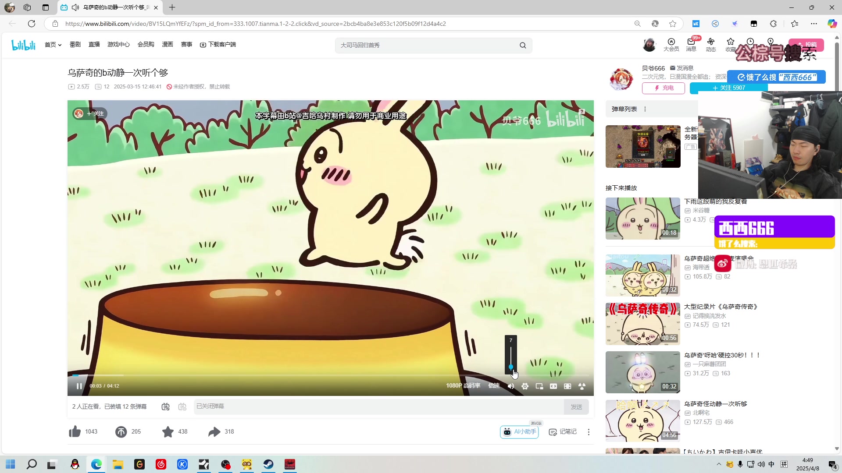Open the AI小助手 assistant button
Viewport: 842px width, 473px height.
tap(520, 432)
